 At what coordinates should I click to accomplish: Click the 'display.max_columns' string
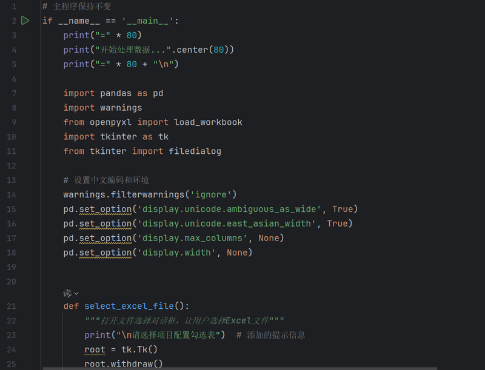pos(192,238)
